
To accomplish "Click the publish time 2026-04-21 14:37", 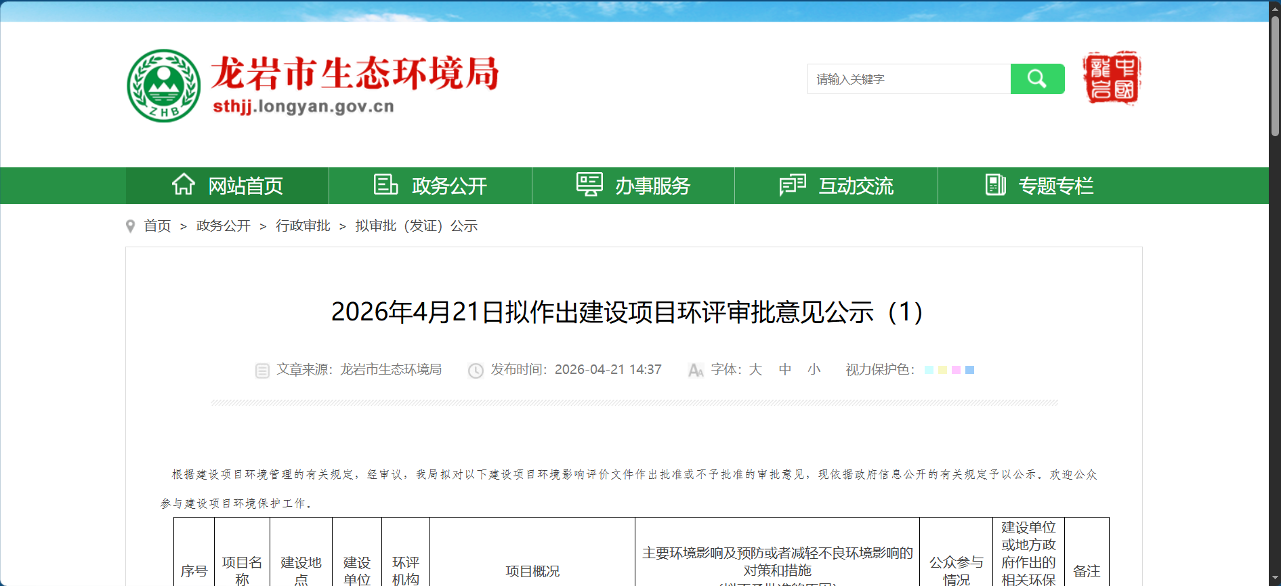I will pyautogui.click(x=608, y=369).
